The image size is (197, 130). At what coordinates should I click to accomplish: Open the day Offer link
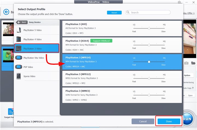(x=189, y=13)
